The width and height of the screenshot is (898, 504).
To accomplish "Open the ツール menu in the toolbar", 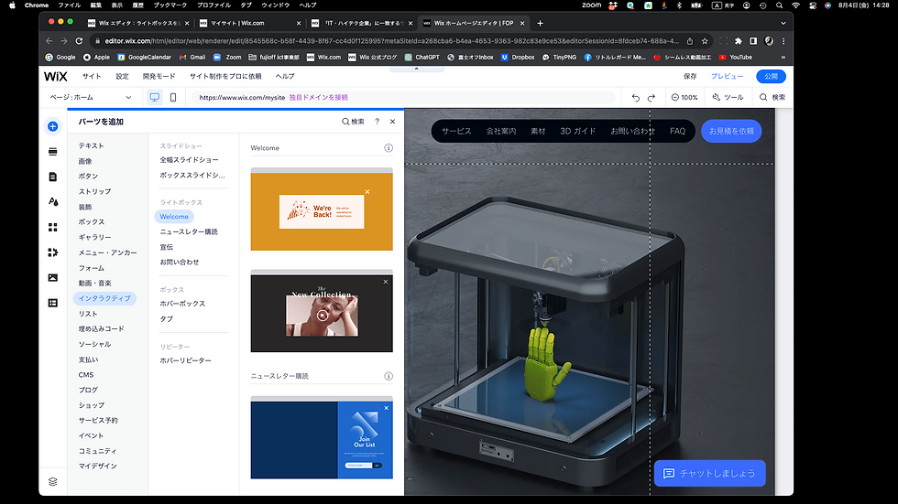I will [x=728, y=98].
